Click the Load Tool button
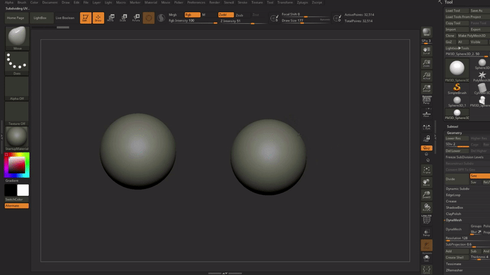 point(456,10)
